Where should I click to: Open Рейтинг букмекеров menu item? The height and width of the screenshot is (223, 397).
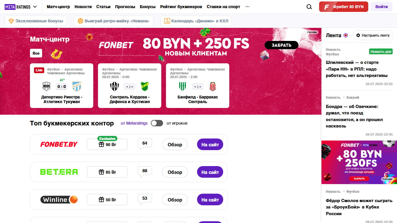point(181,7)
